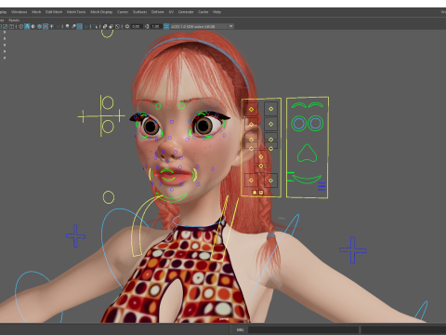Toggle the X-Ray viewport icon
Viewport: 446px width, 335px height.
point(105,26)
